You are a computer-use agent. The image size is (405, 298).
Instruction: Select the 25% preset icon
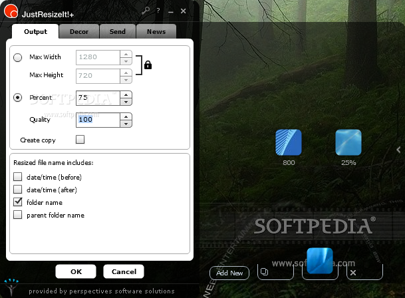[x=348, y=142]
